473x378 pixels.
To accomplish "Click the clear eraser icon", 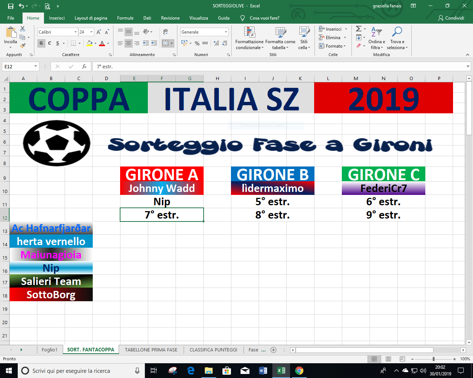I will click(358, 46).
